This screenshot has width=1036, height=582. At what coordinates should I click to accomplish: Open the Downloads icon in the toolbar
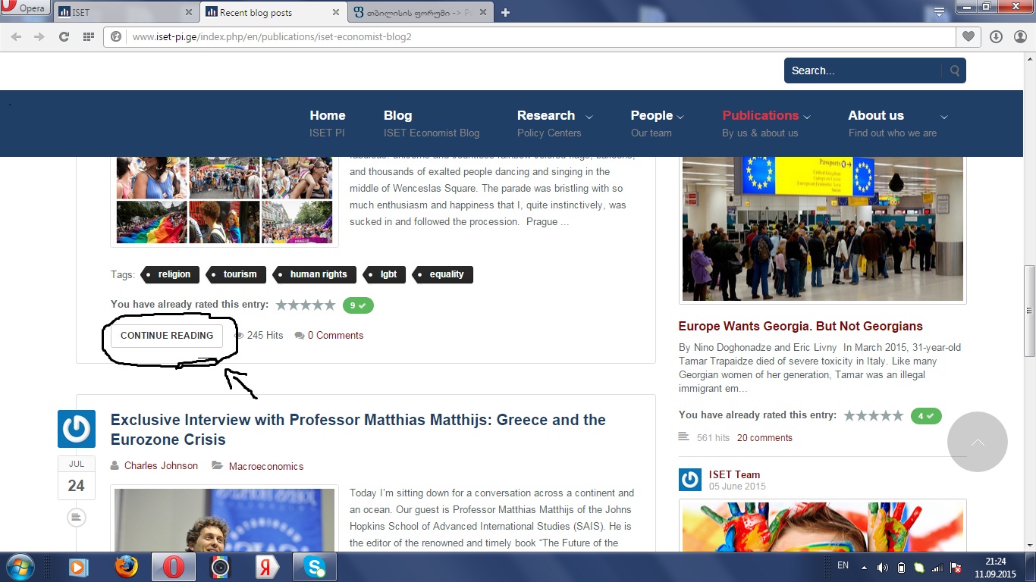pyautogui.click(x=996, y=36)
